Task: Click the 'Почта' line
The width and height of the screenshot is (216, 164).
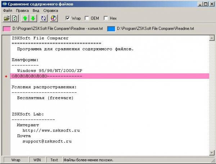Action: point(24,136)
